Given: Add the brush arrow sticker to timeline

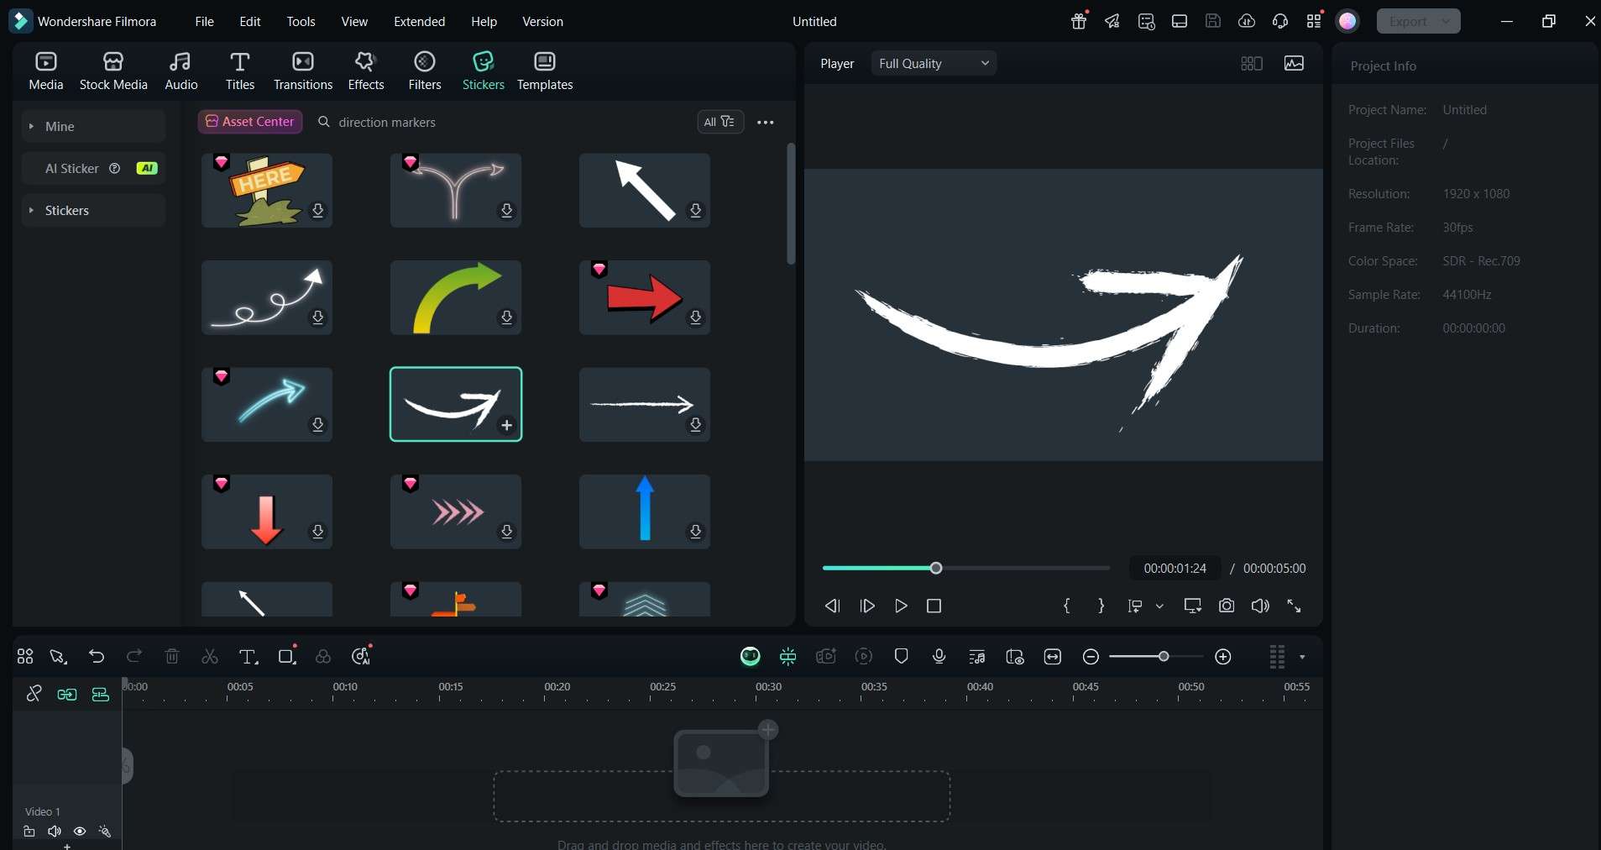Looking at the screenshot, I should pos(507,425).
